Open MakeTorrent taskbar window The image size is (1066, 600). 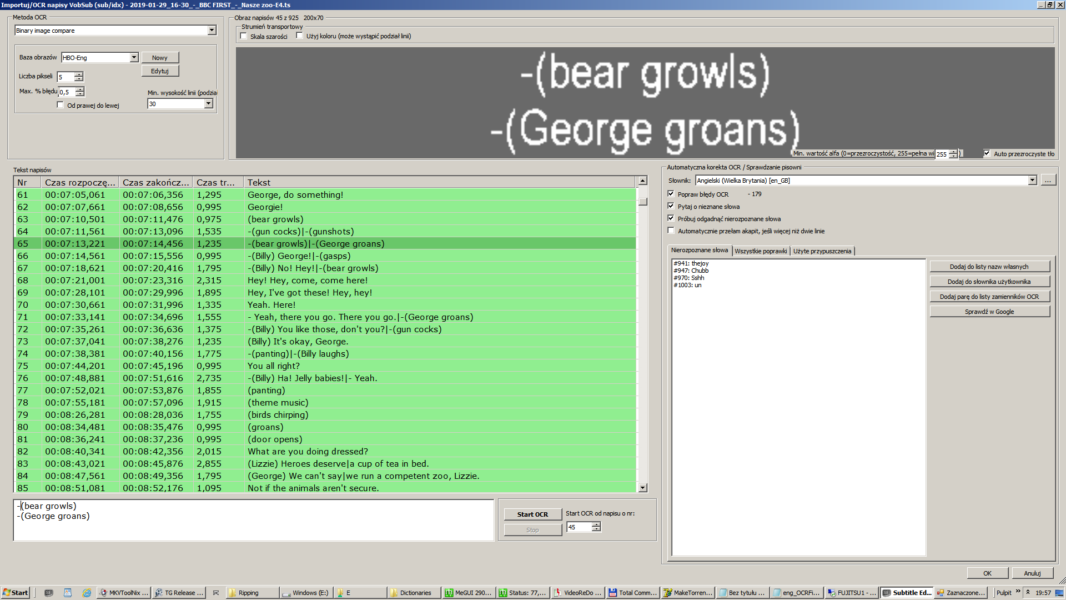pyautogui.click(x=686, y=593)
